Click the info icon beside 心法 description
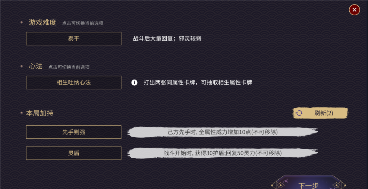 pyautogui.click(x=135, y=82)
